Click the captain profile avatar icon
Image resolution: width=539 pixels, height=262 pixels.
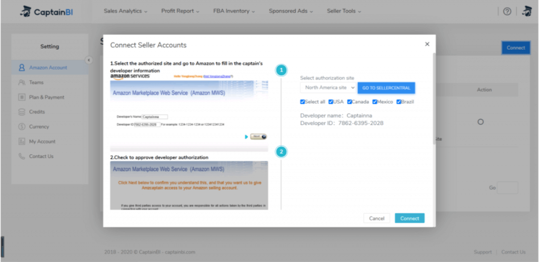coord(526,12)
